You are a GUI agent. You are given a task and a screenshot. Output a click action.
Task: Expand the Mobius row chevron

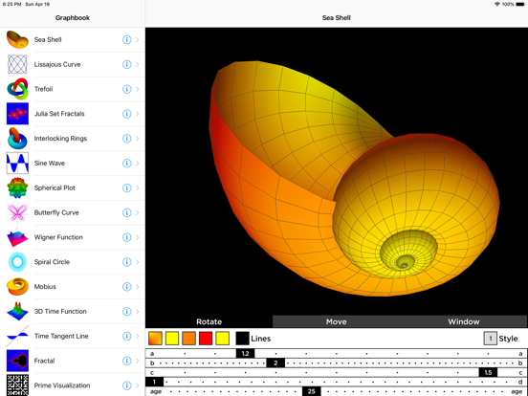pyautogui.click(x=138, y=287)
